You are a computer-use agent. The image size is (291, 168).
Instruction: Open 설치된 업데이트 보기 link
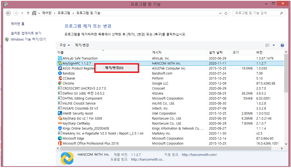26,33
